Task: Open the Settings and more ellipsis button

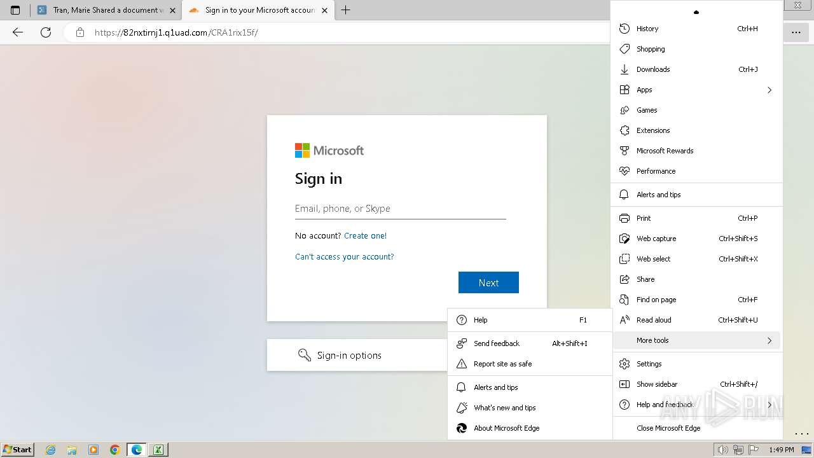Action: (796, 32)
